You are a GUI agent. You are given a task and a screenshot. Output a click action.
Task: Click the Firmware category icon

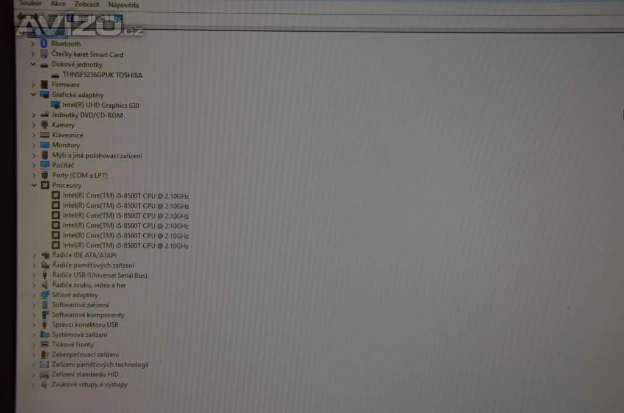44,85
